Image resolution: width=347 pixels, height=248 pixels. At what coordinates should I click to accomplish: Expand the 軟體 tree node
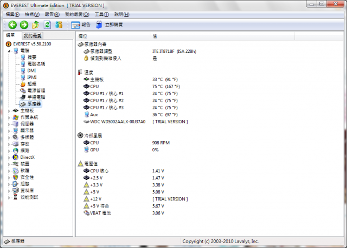(9, 171)
